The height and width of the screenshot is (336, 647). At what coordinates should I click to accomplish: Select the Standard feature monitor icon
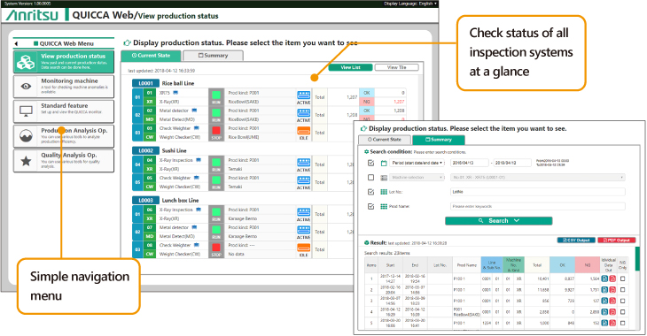pos(26,111)
